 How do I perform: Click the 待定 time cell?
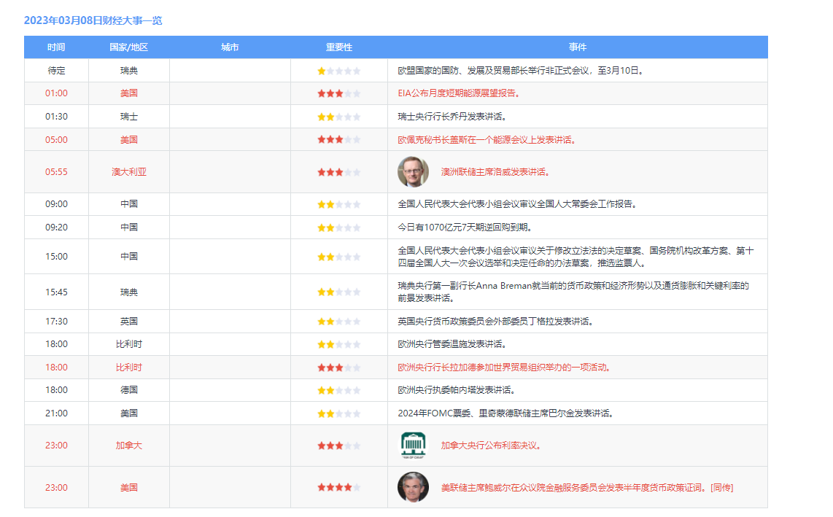tap(56, 70)
